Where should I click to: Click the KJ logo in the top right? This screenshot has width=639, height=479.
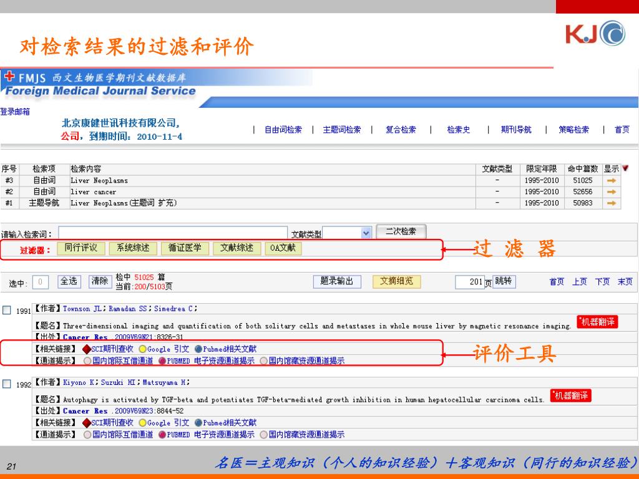(x=595, y=34)
